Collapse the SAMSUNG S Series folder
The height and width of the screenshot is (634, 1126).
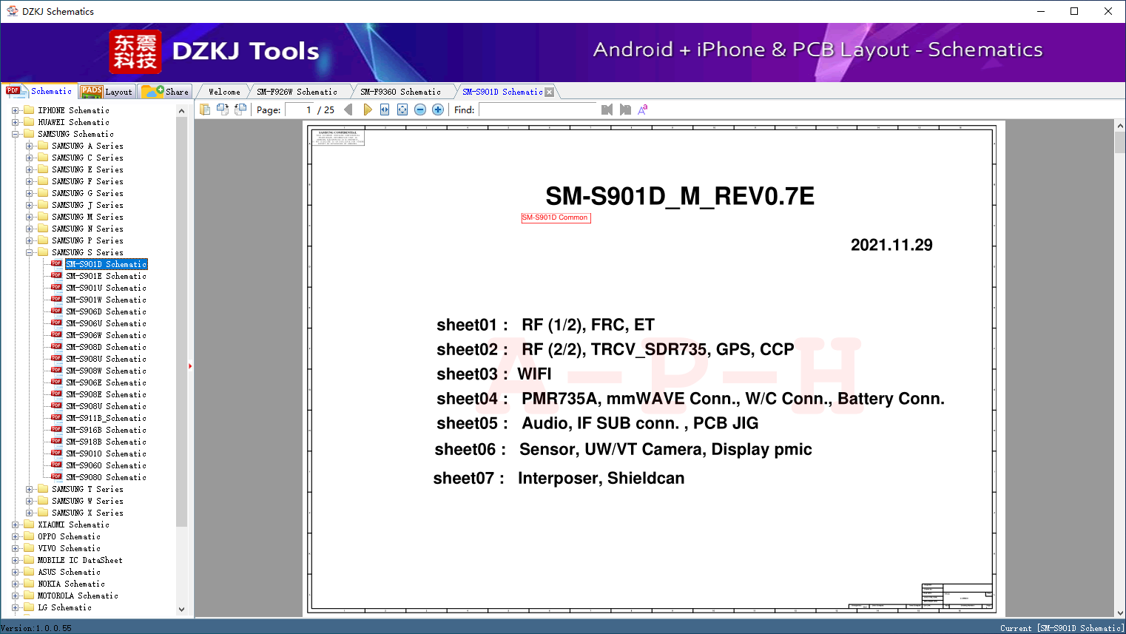[x=29, y=252]
